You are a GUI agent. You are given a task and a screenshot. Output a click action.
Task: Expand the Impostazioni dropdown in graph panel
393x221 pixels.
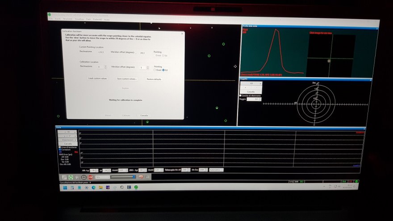[x=67, y=140]
